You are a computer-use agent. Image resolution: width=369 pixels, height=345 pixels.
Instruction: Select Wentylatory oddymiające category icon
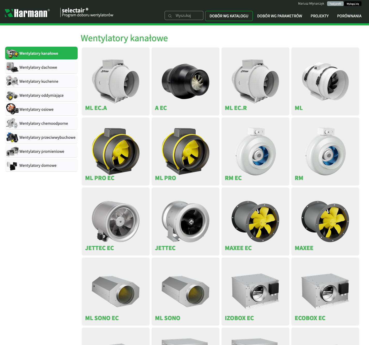tap(12, 95)
